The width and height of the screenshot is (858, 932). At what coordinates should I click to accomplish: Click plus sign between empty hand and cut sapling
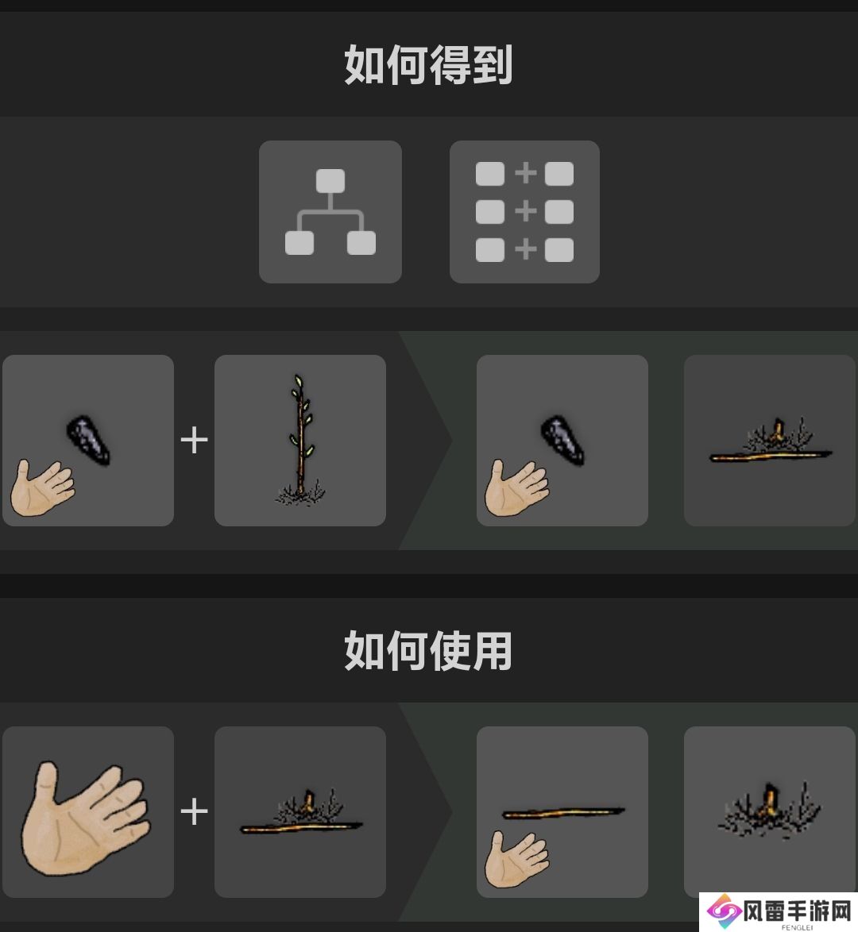point(194,812)
